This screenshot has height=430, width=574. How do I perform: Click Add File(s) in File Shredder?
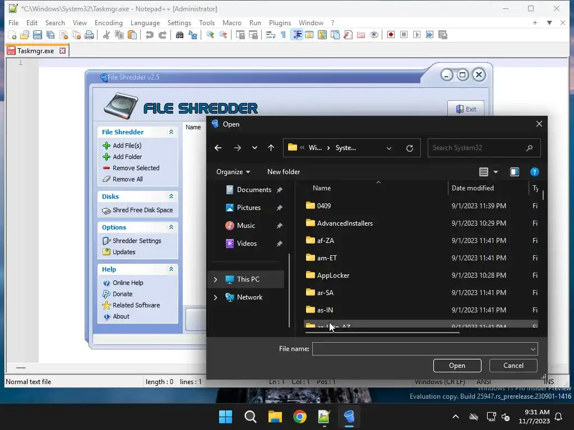click(x=127, y=146)
